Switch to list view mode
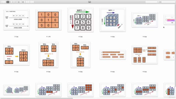 click(x=10, y=2)
